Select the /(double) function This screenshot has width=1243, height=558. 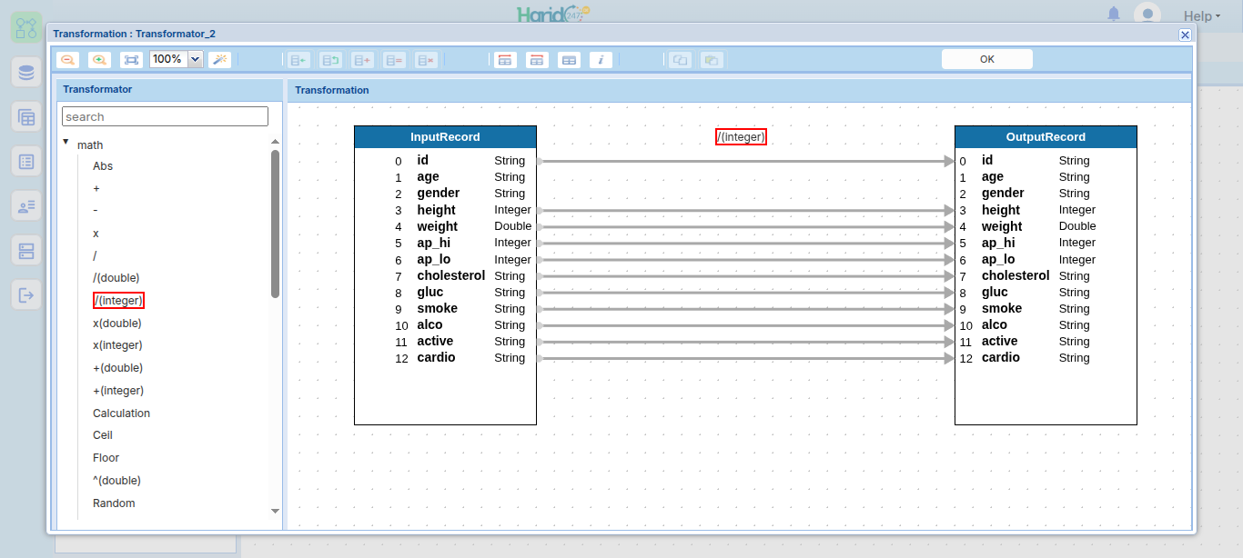[x=116, y=278]
